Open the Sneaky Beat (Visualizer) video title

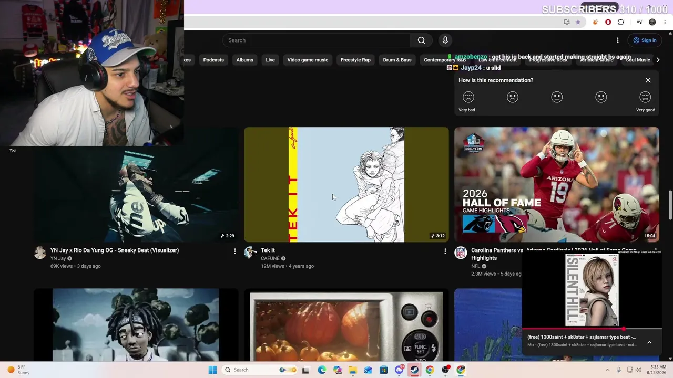(115, 250)
